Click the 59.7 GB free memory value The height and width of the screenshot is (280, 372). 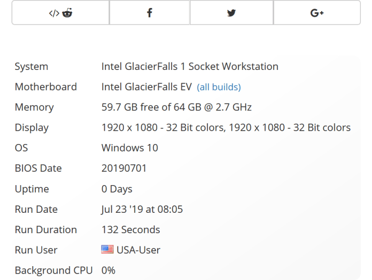[x=176, y=107]
